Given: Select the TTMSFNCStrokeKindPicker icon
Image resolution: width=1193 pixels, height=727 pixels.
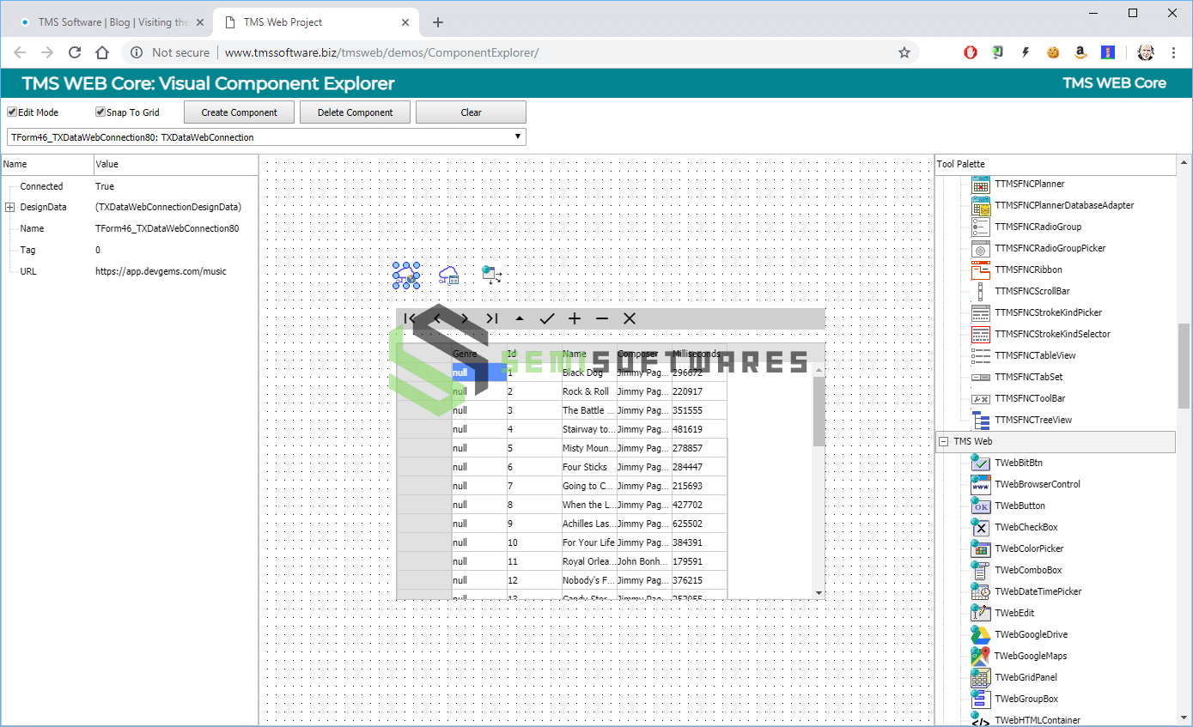Looking at the screenshot, I should (980, 313).
